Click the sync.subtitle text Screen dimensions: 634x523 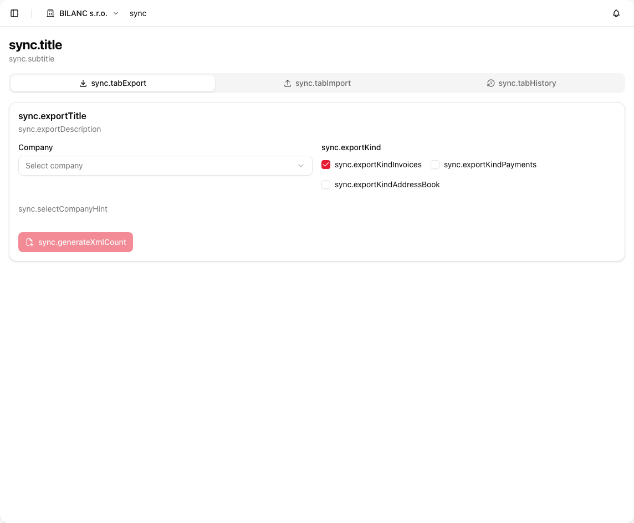[32, 59]
